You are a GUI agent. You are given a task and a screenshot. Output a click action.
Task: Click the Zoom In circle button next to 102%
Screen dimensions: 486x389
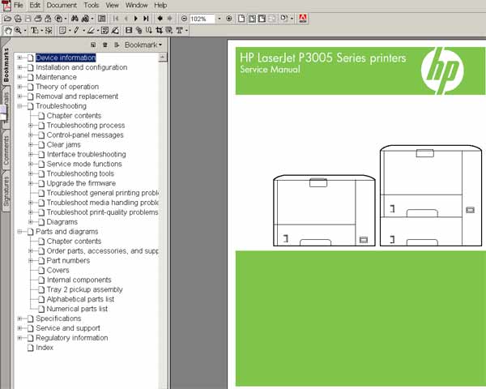pos(228,19)
